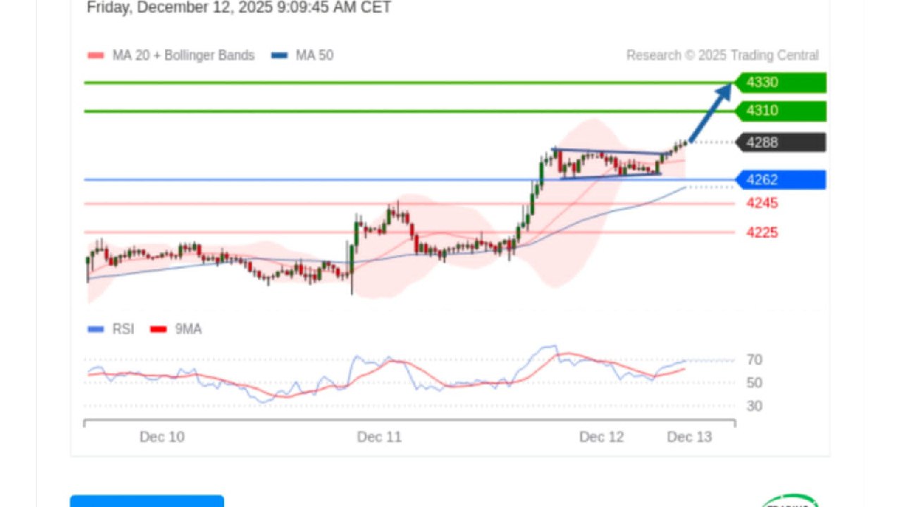Screen dimensions: 902x507
Task: Toggle MA 20 + Bollinger Bands legend
Action: click(x=171, y=56)
